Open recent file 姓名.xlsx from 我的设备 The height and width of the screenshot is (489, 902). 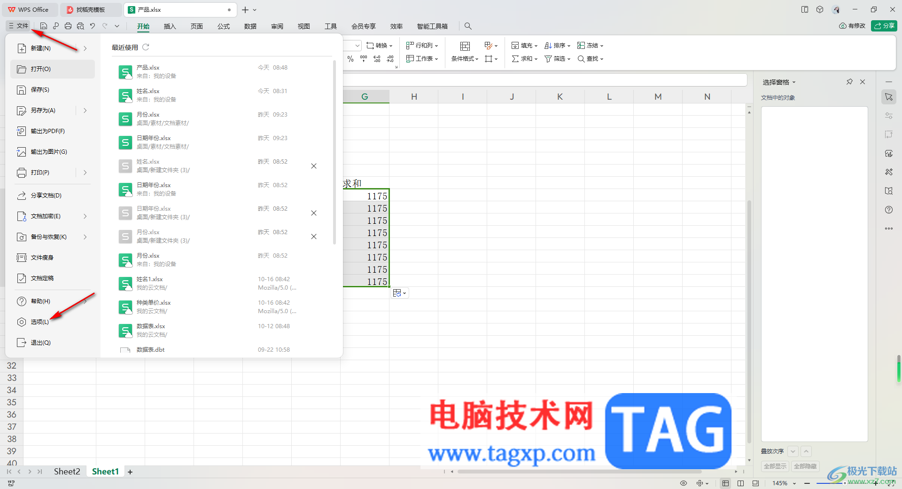coord(221,95)
